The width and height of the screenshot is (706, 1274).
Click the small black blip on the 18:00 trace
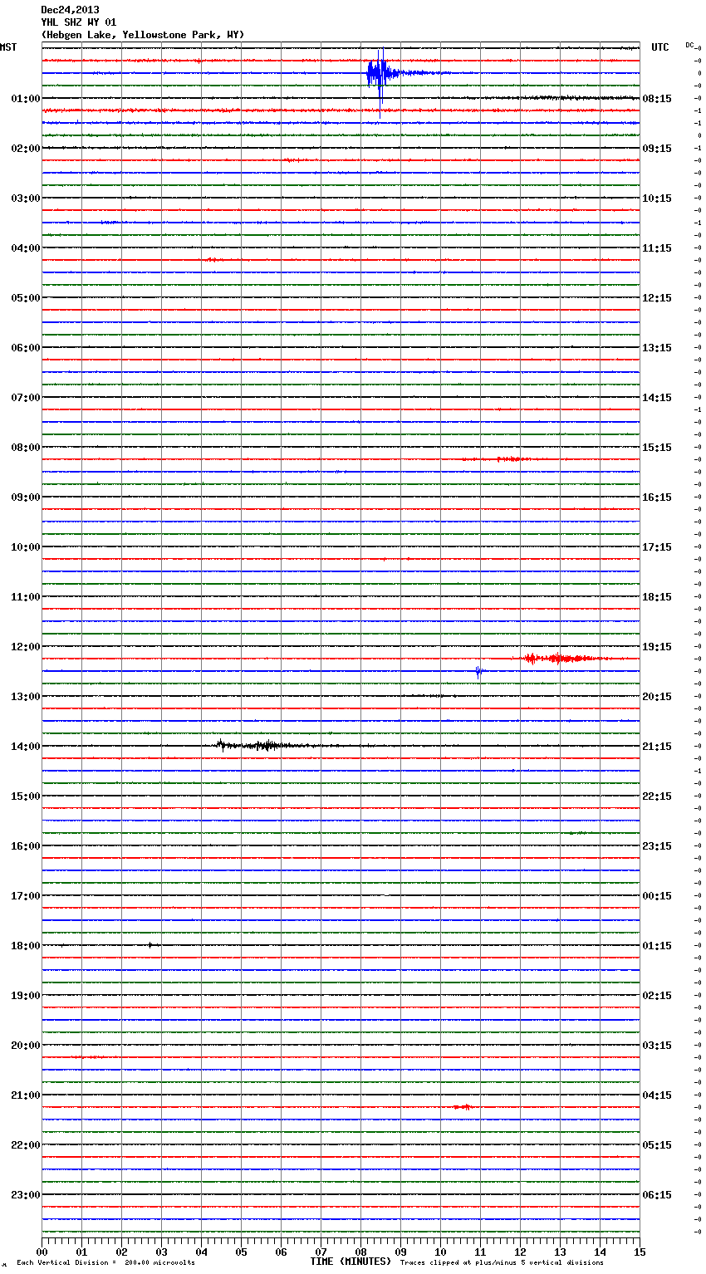[x=150, y=945]
